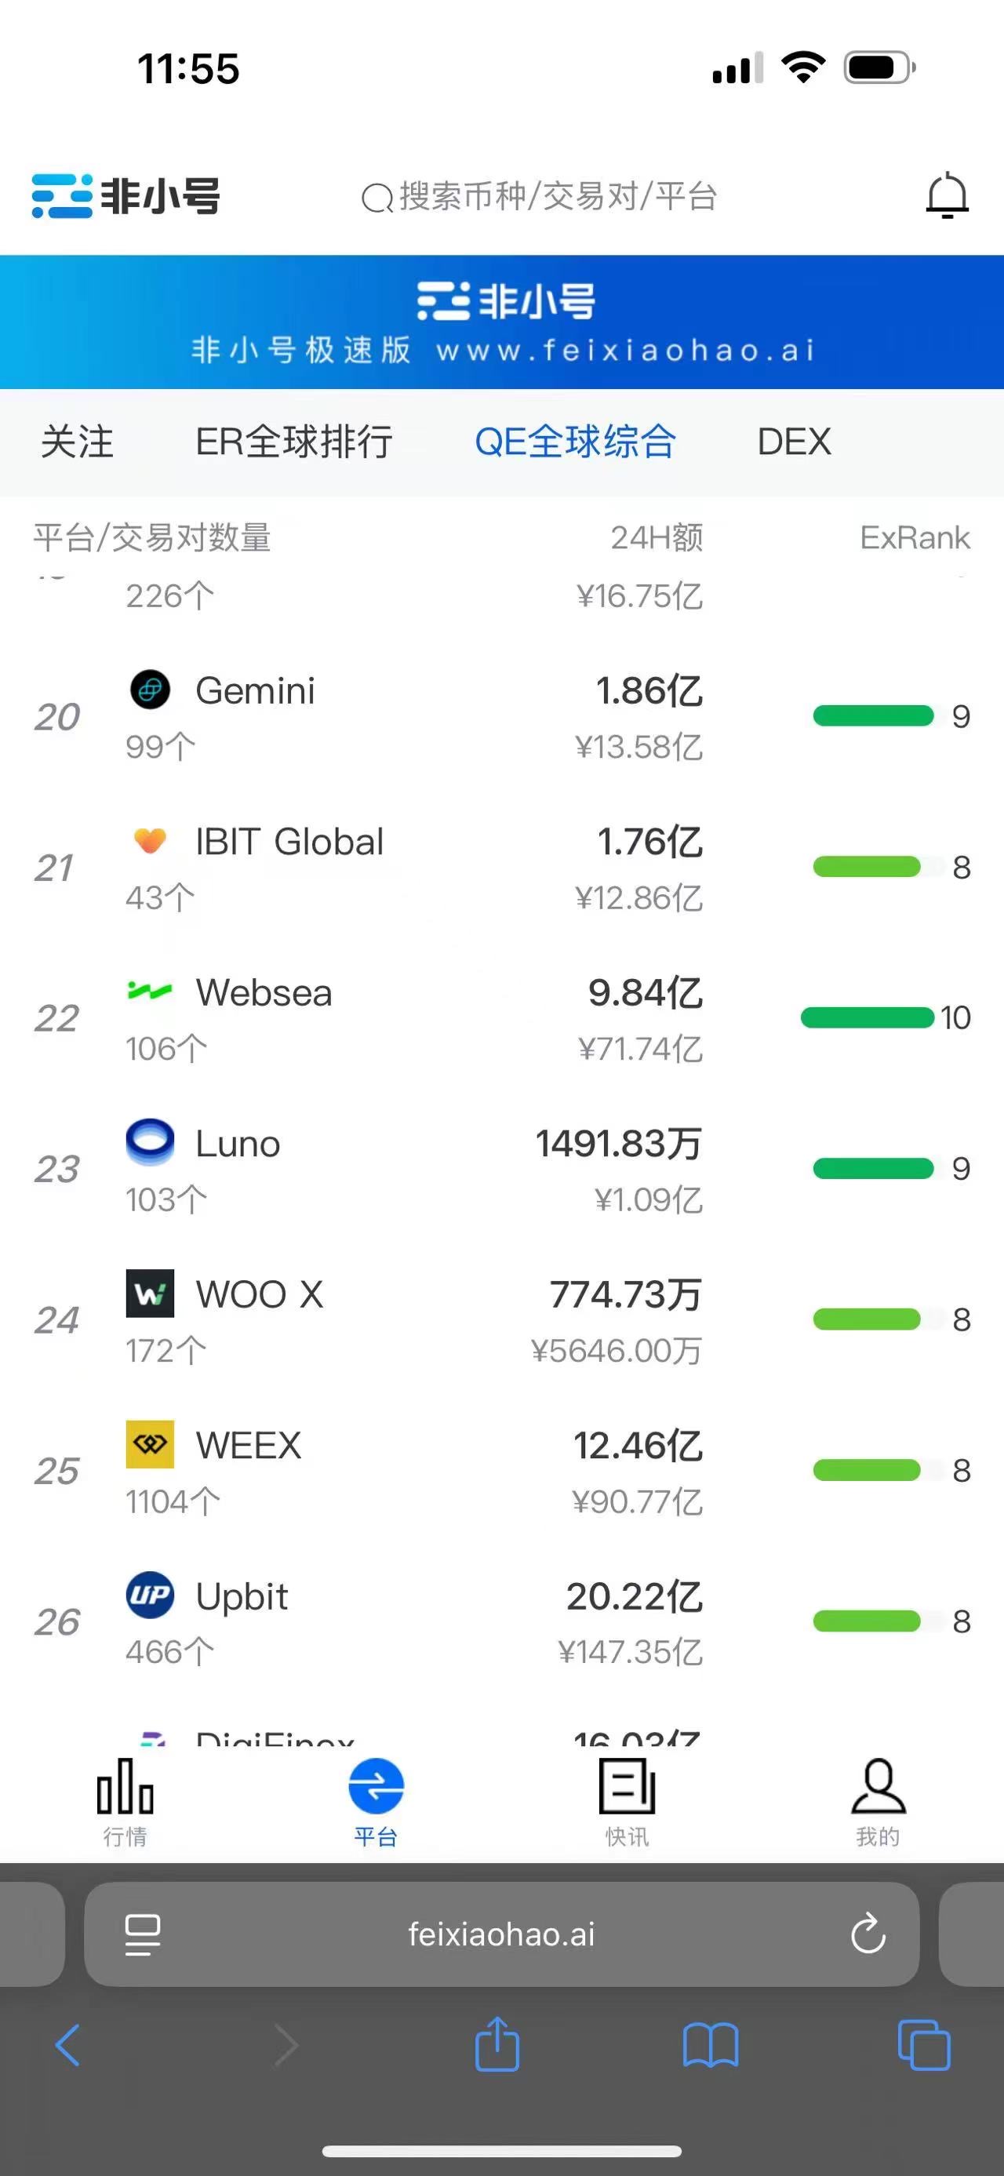Switch to the DEX tab
Image resolution: width=1004 pixels, height=2176 pixels.
click(x=794, y=442)
